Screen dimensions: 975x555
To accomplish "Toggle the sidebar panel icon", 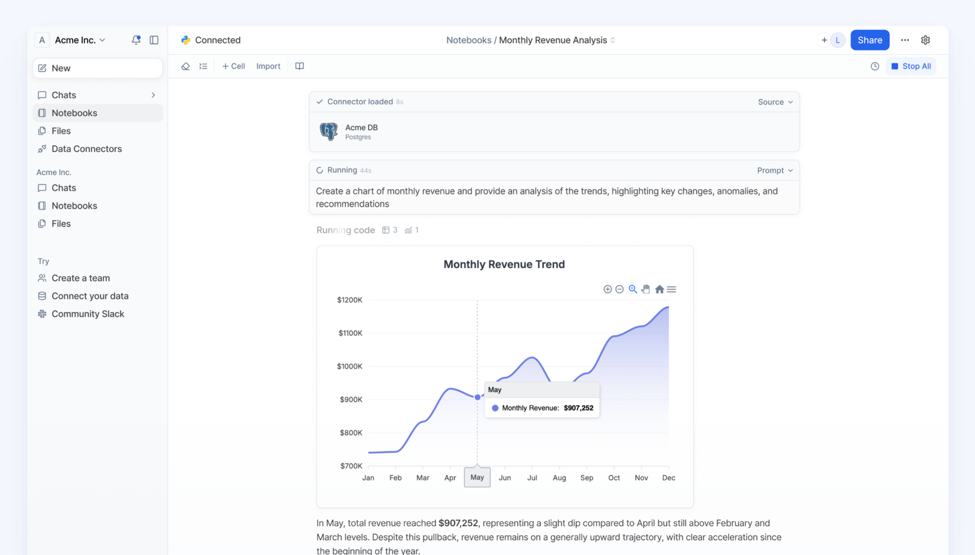I will coord(154,40).
